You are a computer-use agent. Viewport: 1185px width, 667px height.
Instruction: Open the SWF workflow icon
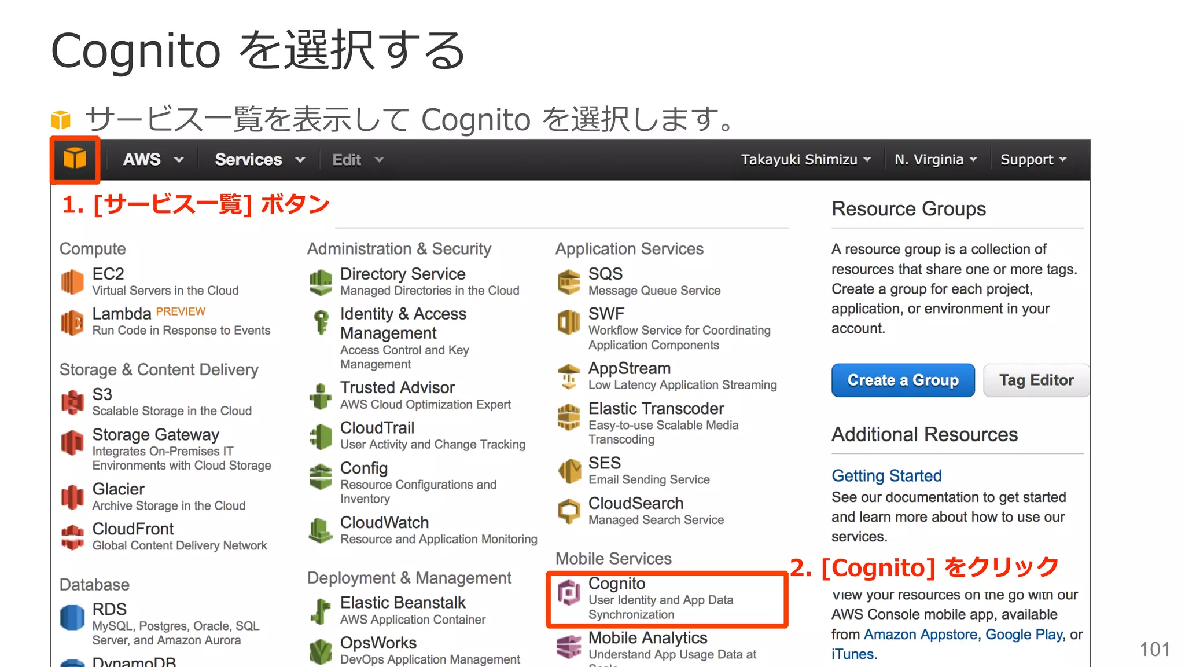(x=569, y=322)
